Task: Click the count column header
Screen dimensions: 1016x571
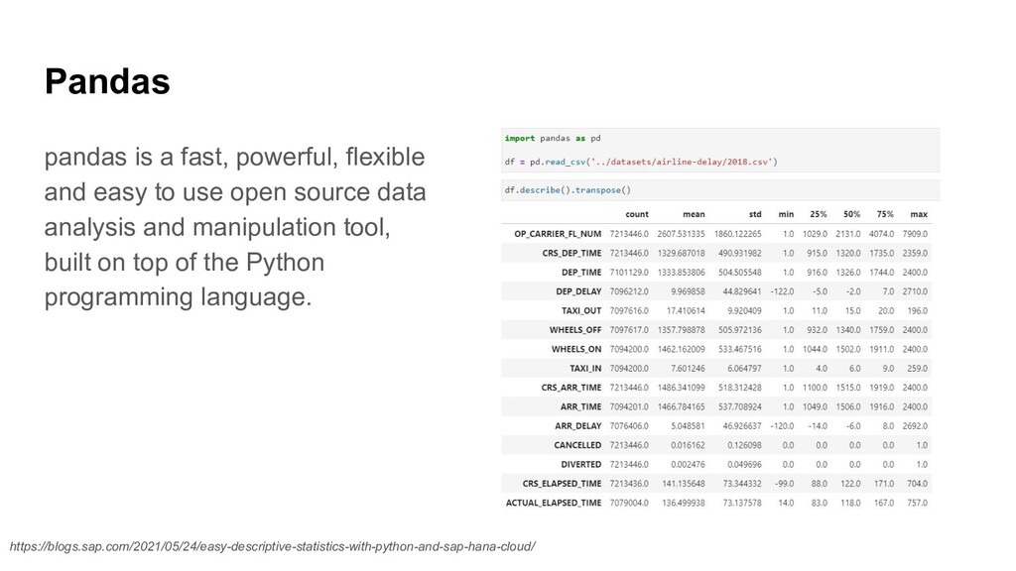Action: click(636, 214)
